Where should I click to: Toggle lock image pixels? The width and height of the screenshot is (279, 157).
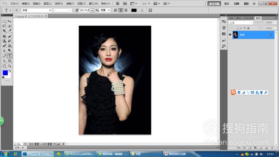241,28
